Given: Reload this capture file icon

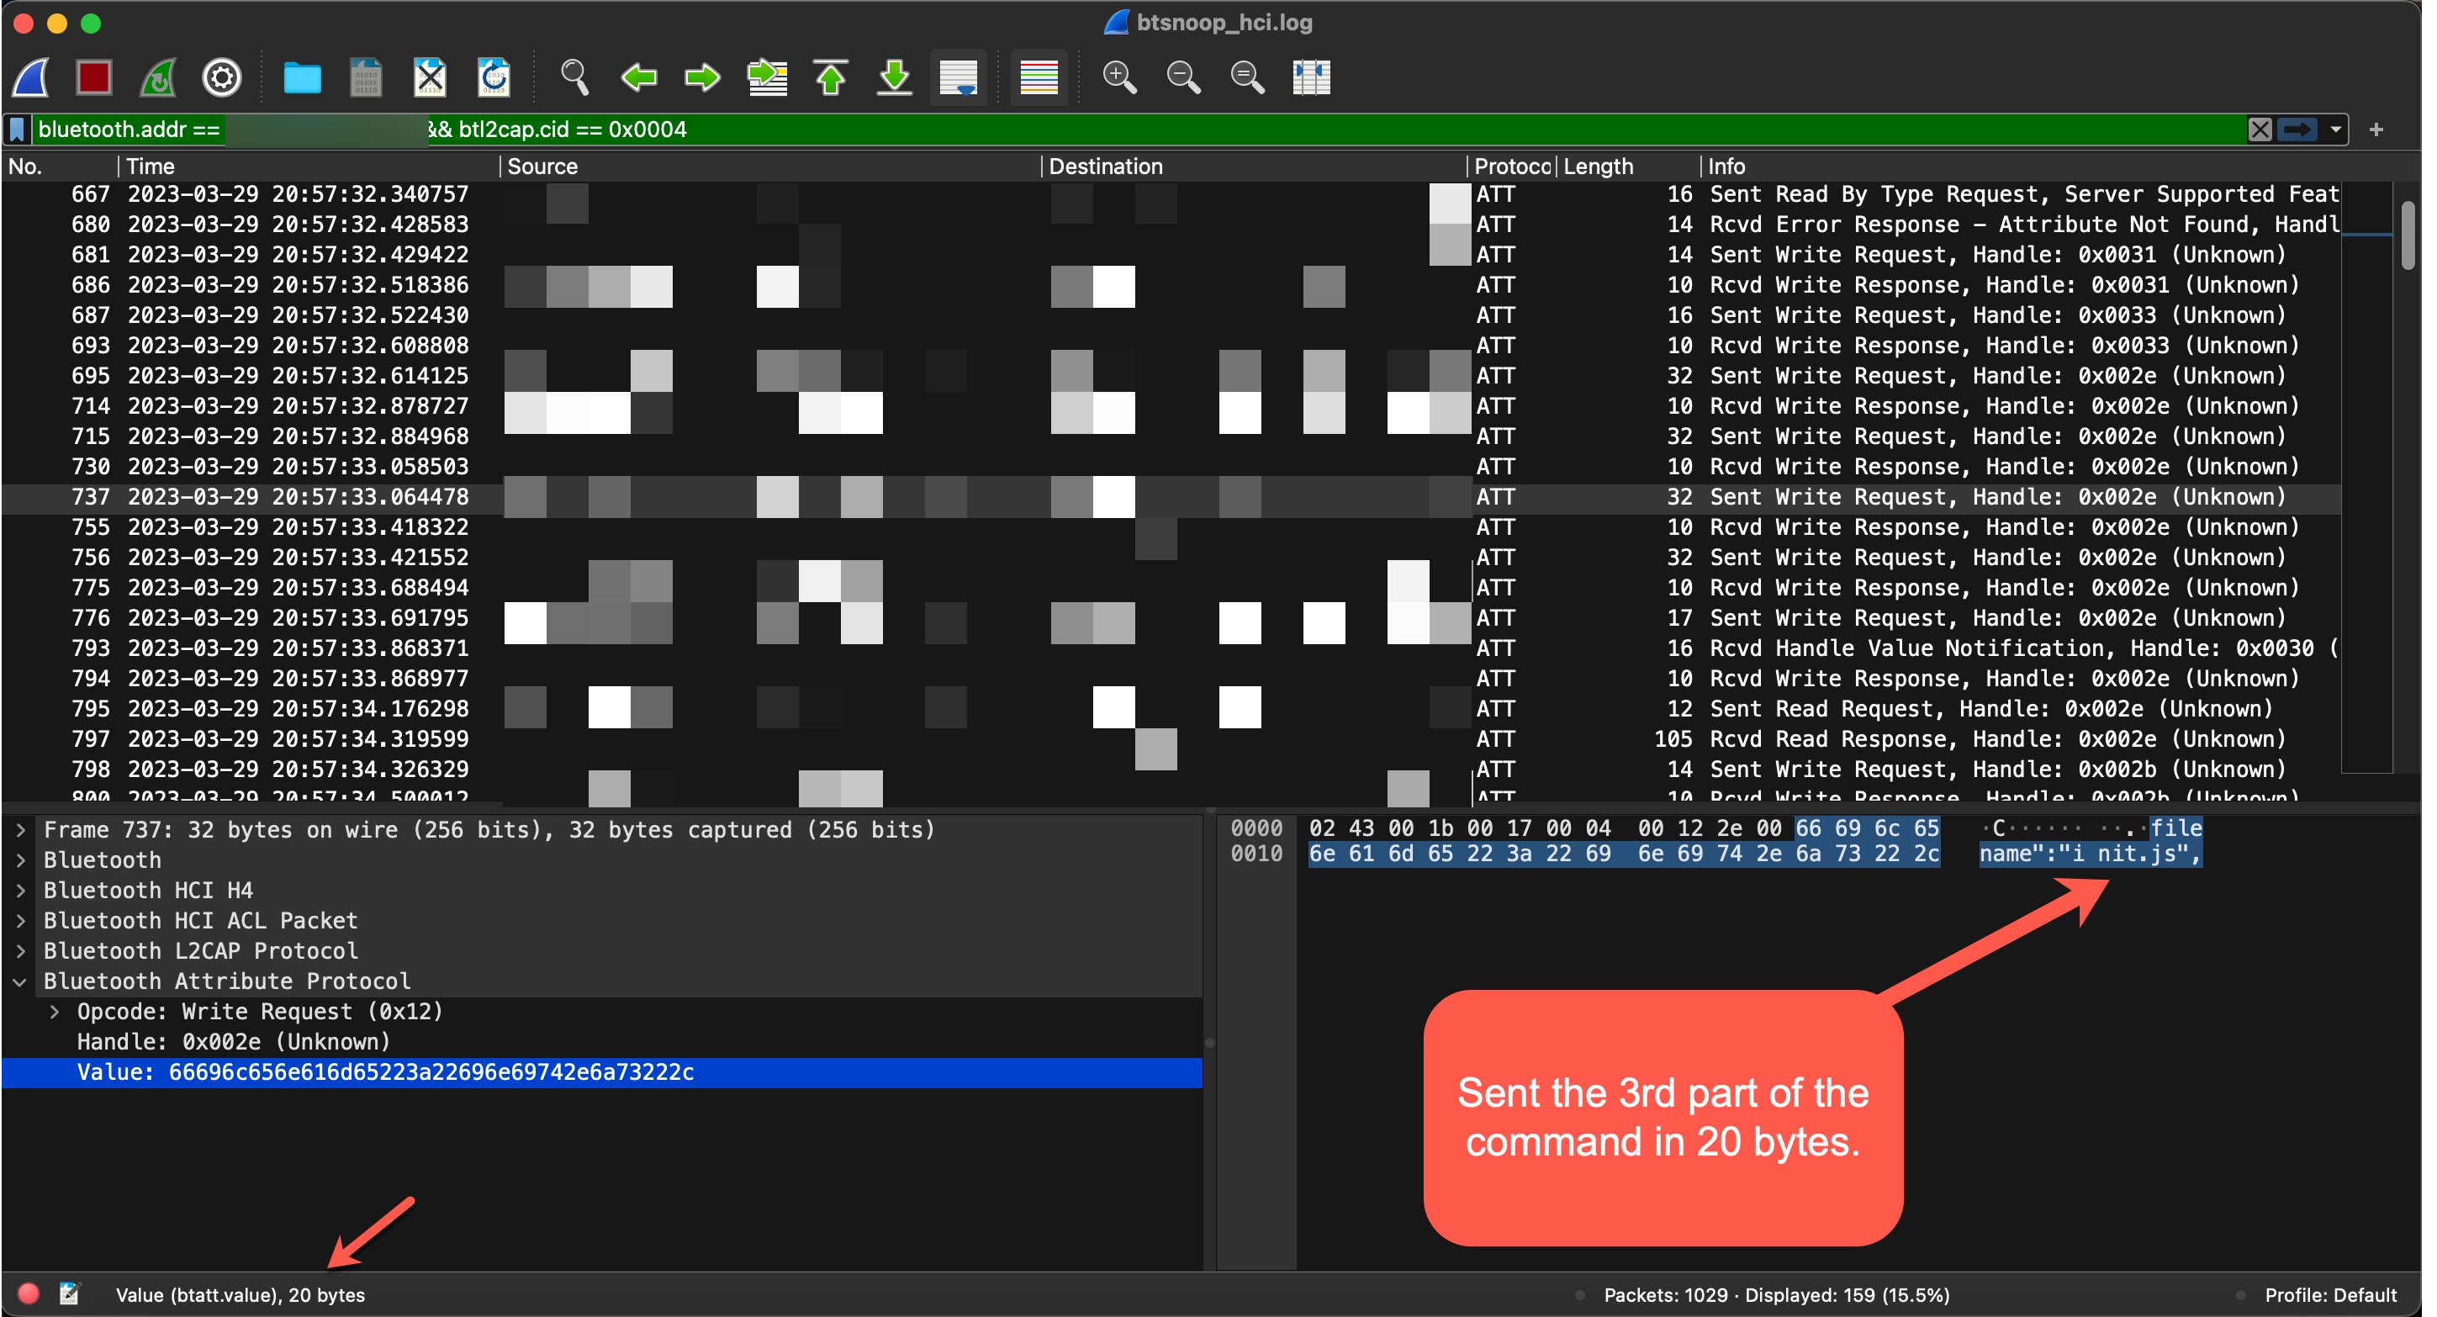Looking at the screenshot, I should coord(494,77).
